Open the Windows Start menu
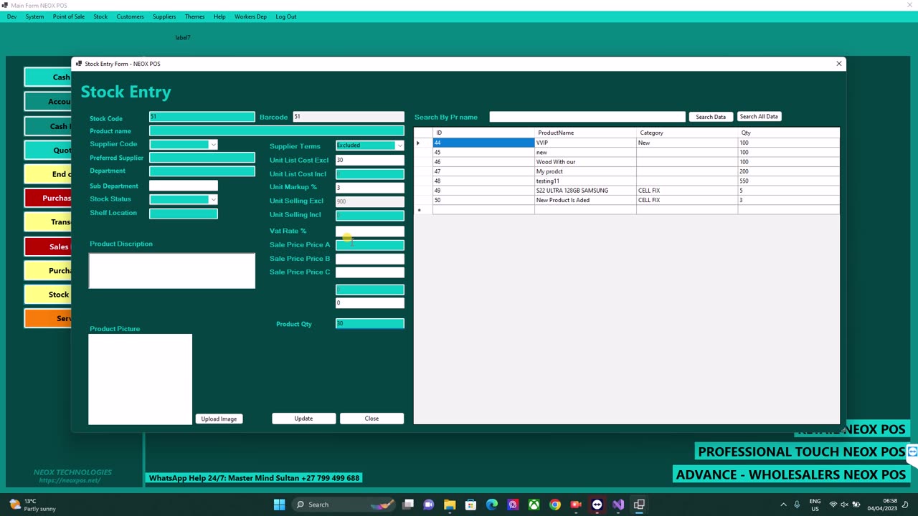This screenshot has height=516, width=918. (x=279, y=505)
